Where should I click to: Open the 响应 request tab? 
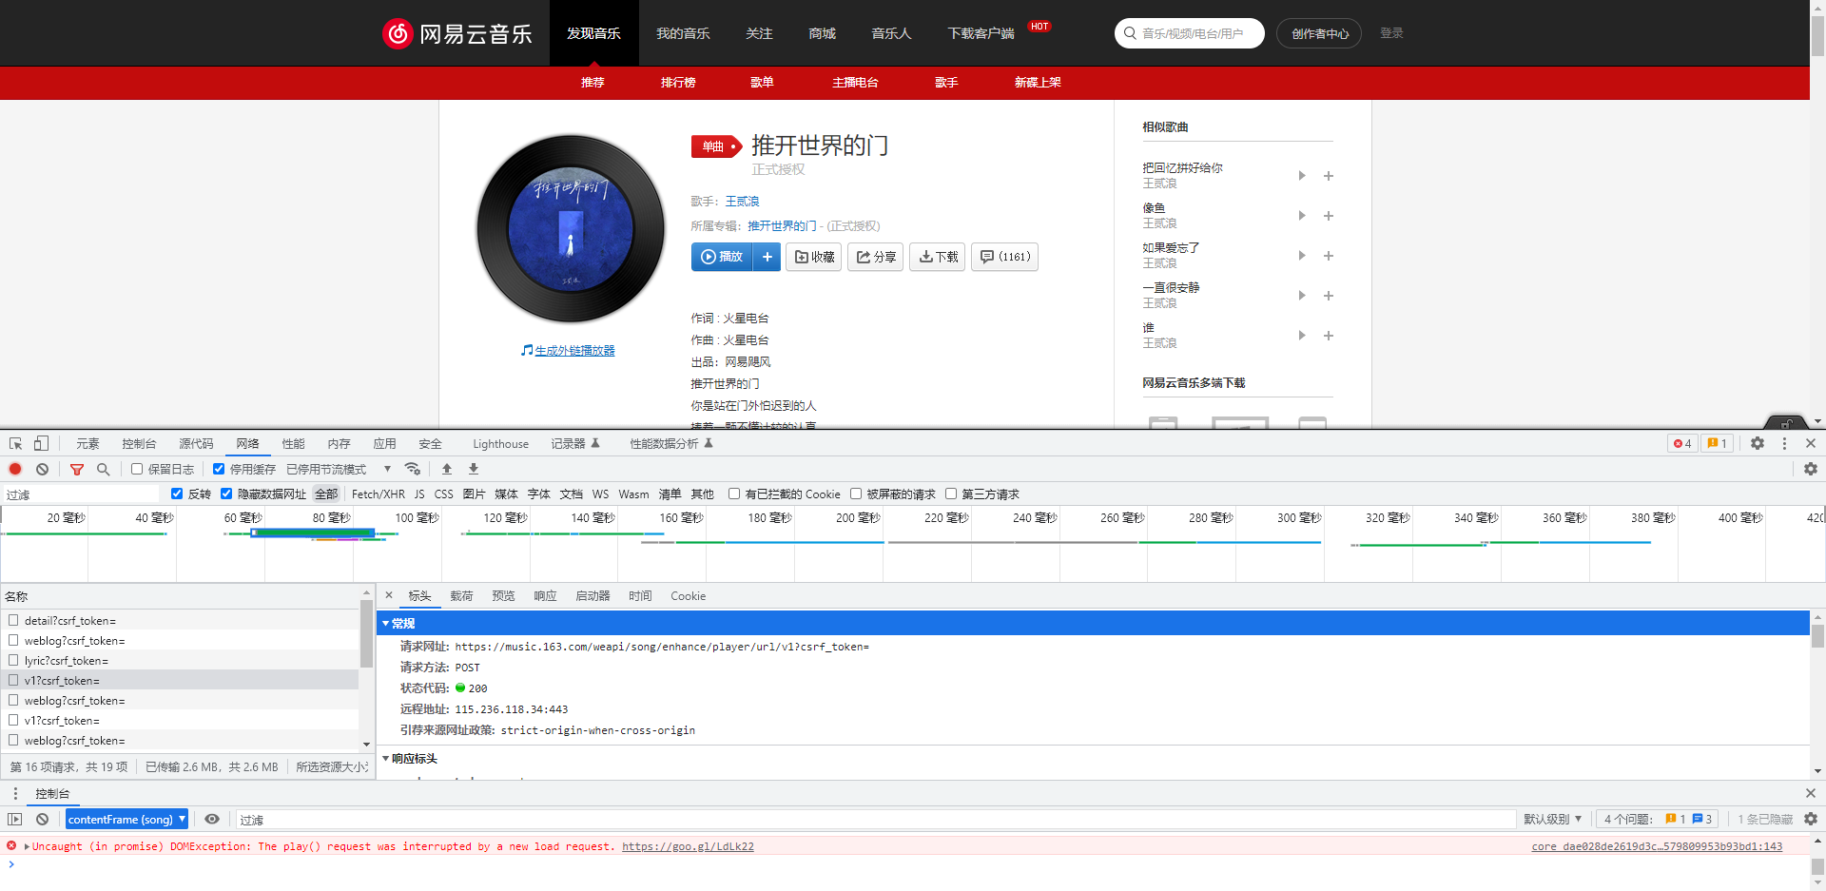[545, 595]
